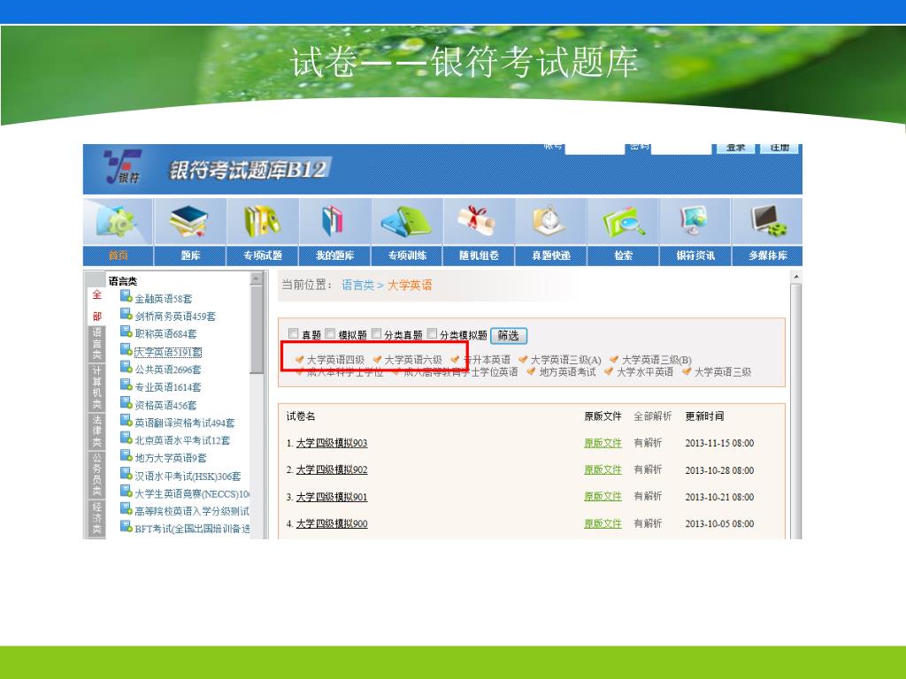Click the tag icon beside 大学英语三级(A)
This screenshot has height=679, width=906.
[x=523, y=360]
